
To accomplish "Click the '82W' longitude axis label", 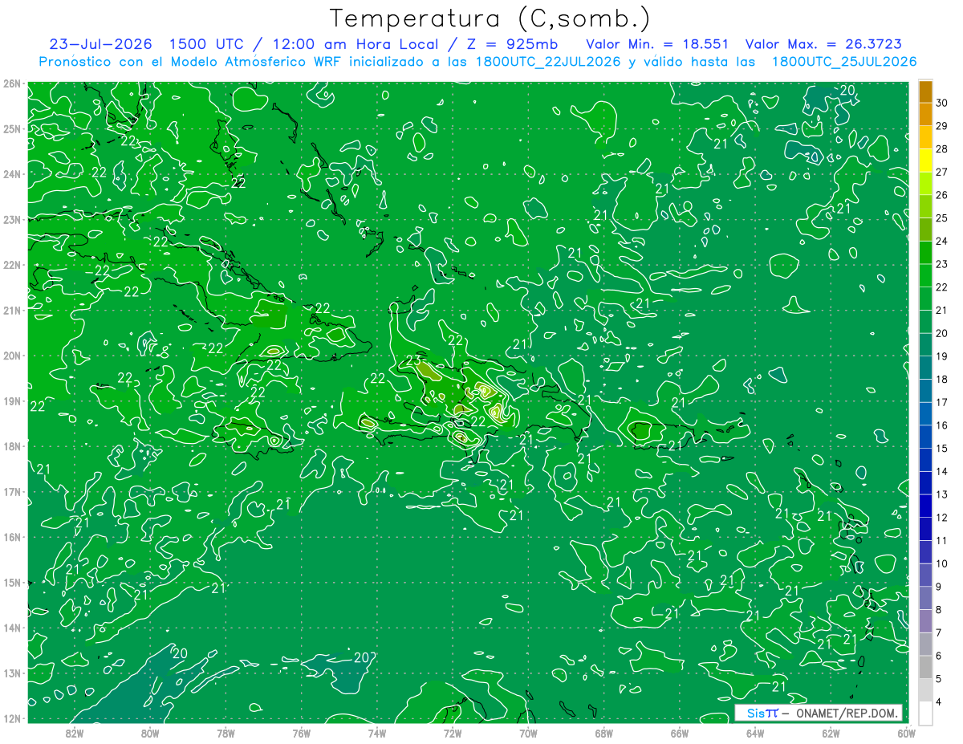I will pos(75,732).
